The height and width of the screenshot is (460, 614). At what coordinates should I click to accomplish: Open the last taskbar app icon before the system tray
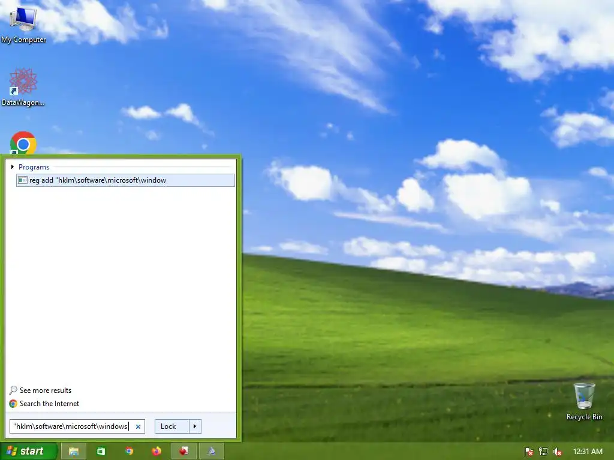212,452
